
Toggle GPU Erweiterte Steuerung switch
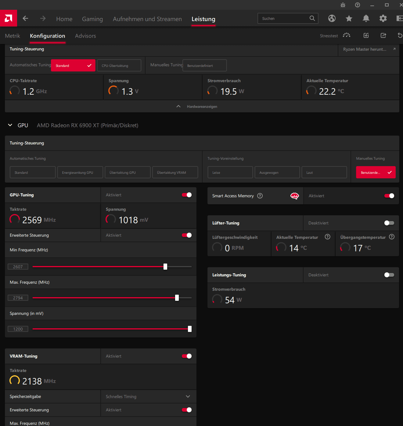[x=187, y=235]
